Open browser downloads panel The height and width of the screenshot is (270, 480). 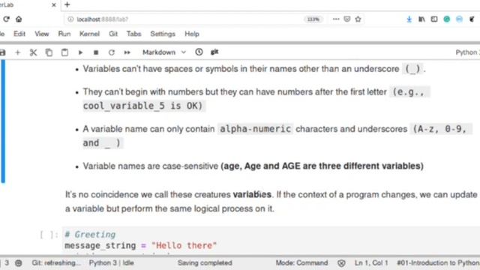[x=409, y=19]
